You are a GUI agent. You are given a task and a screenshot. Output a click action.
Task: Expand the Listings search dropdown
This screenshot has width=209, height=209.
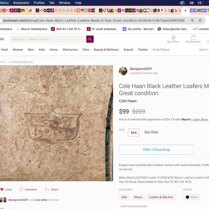[x=18, y=39]
